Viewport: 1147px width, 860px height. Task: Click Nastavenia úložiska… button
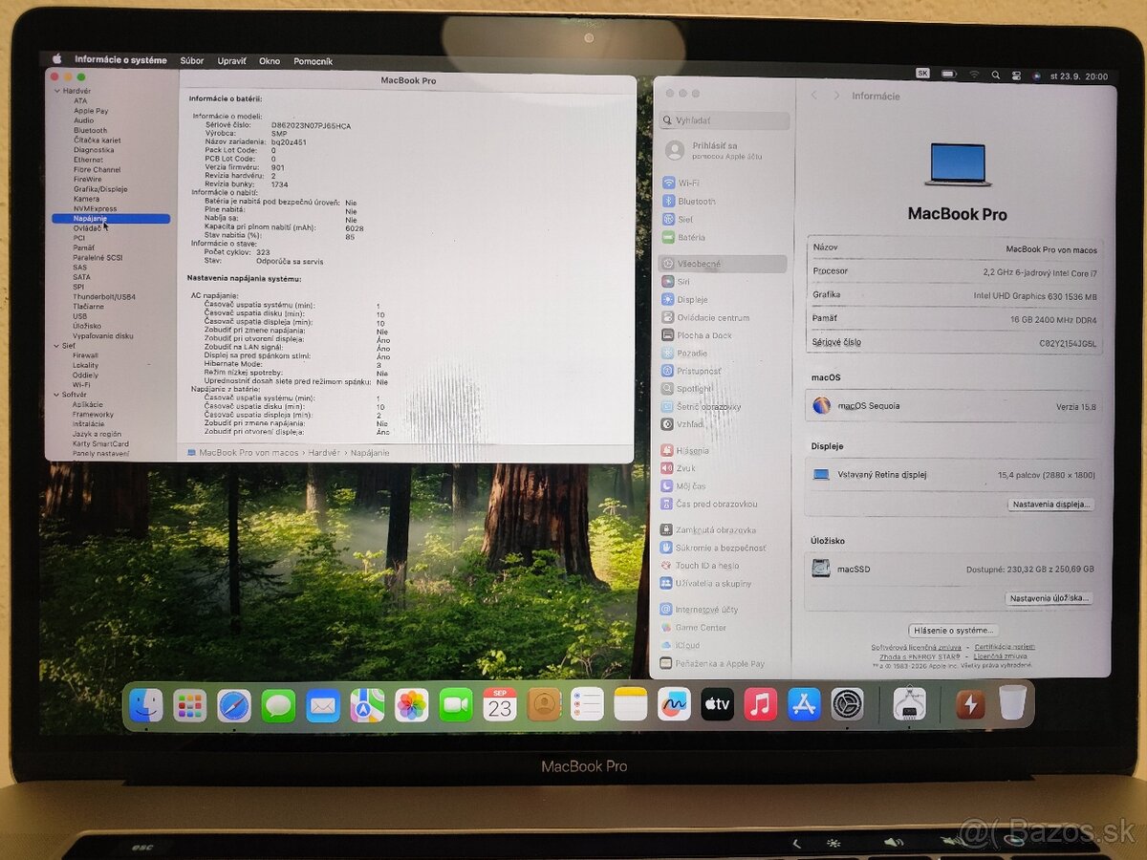(x=1050, y=598)
